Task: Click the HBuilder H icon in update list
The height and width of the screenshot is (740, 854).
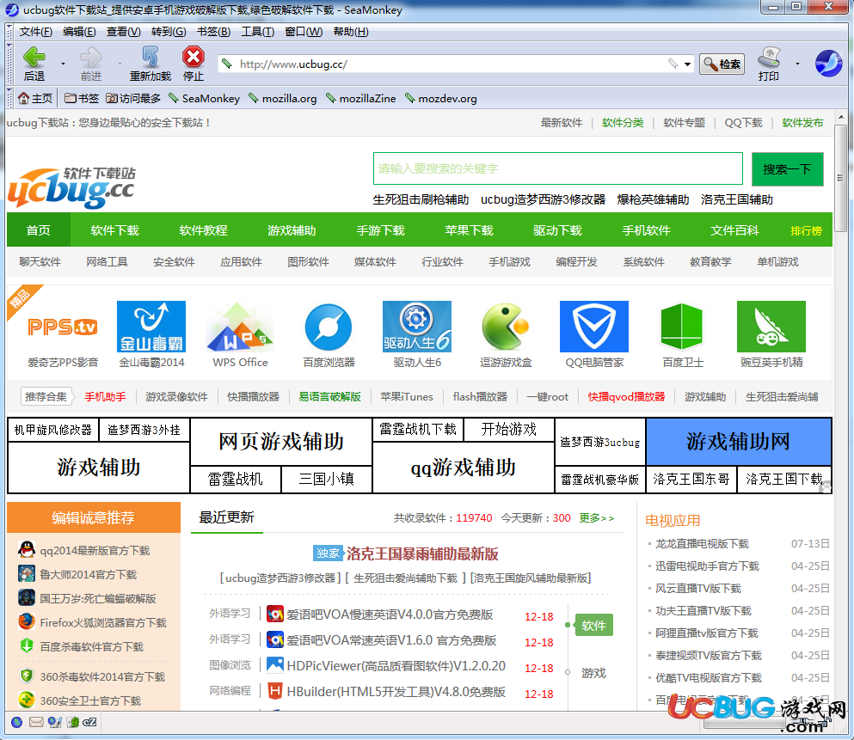Action: click(275, 692)
